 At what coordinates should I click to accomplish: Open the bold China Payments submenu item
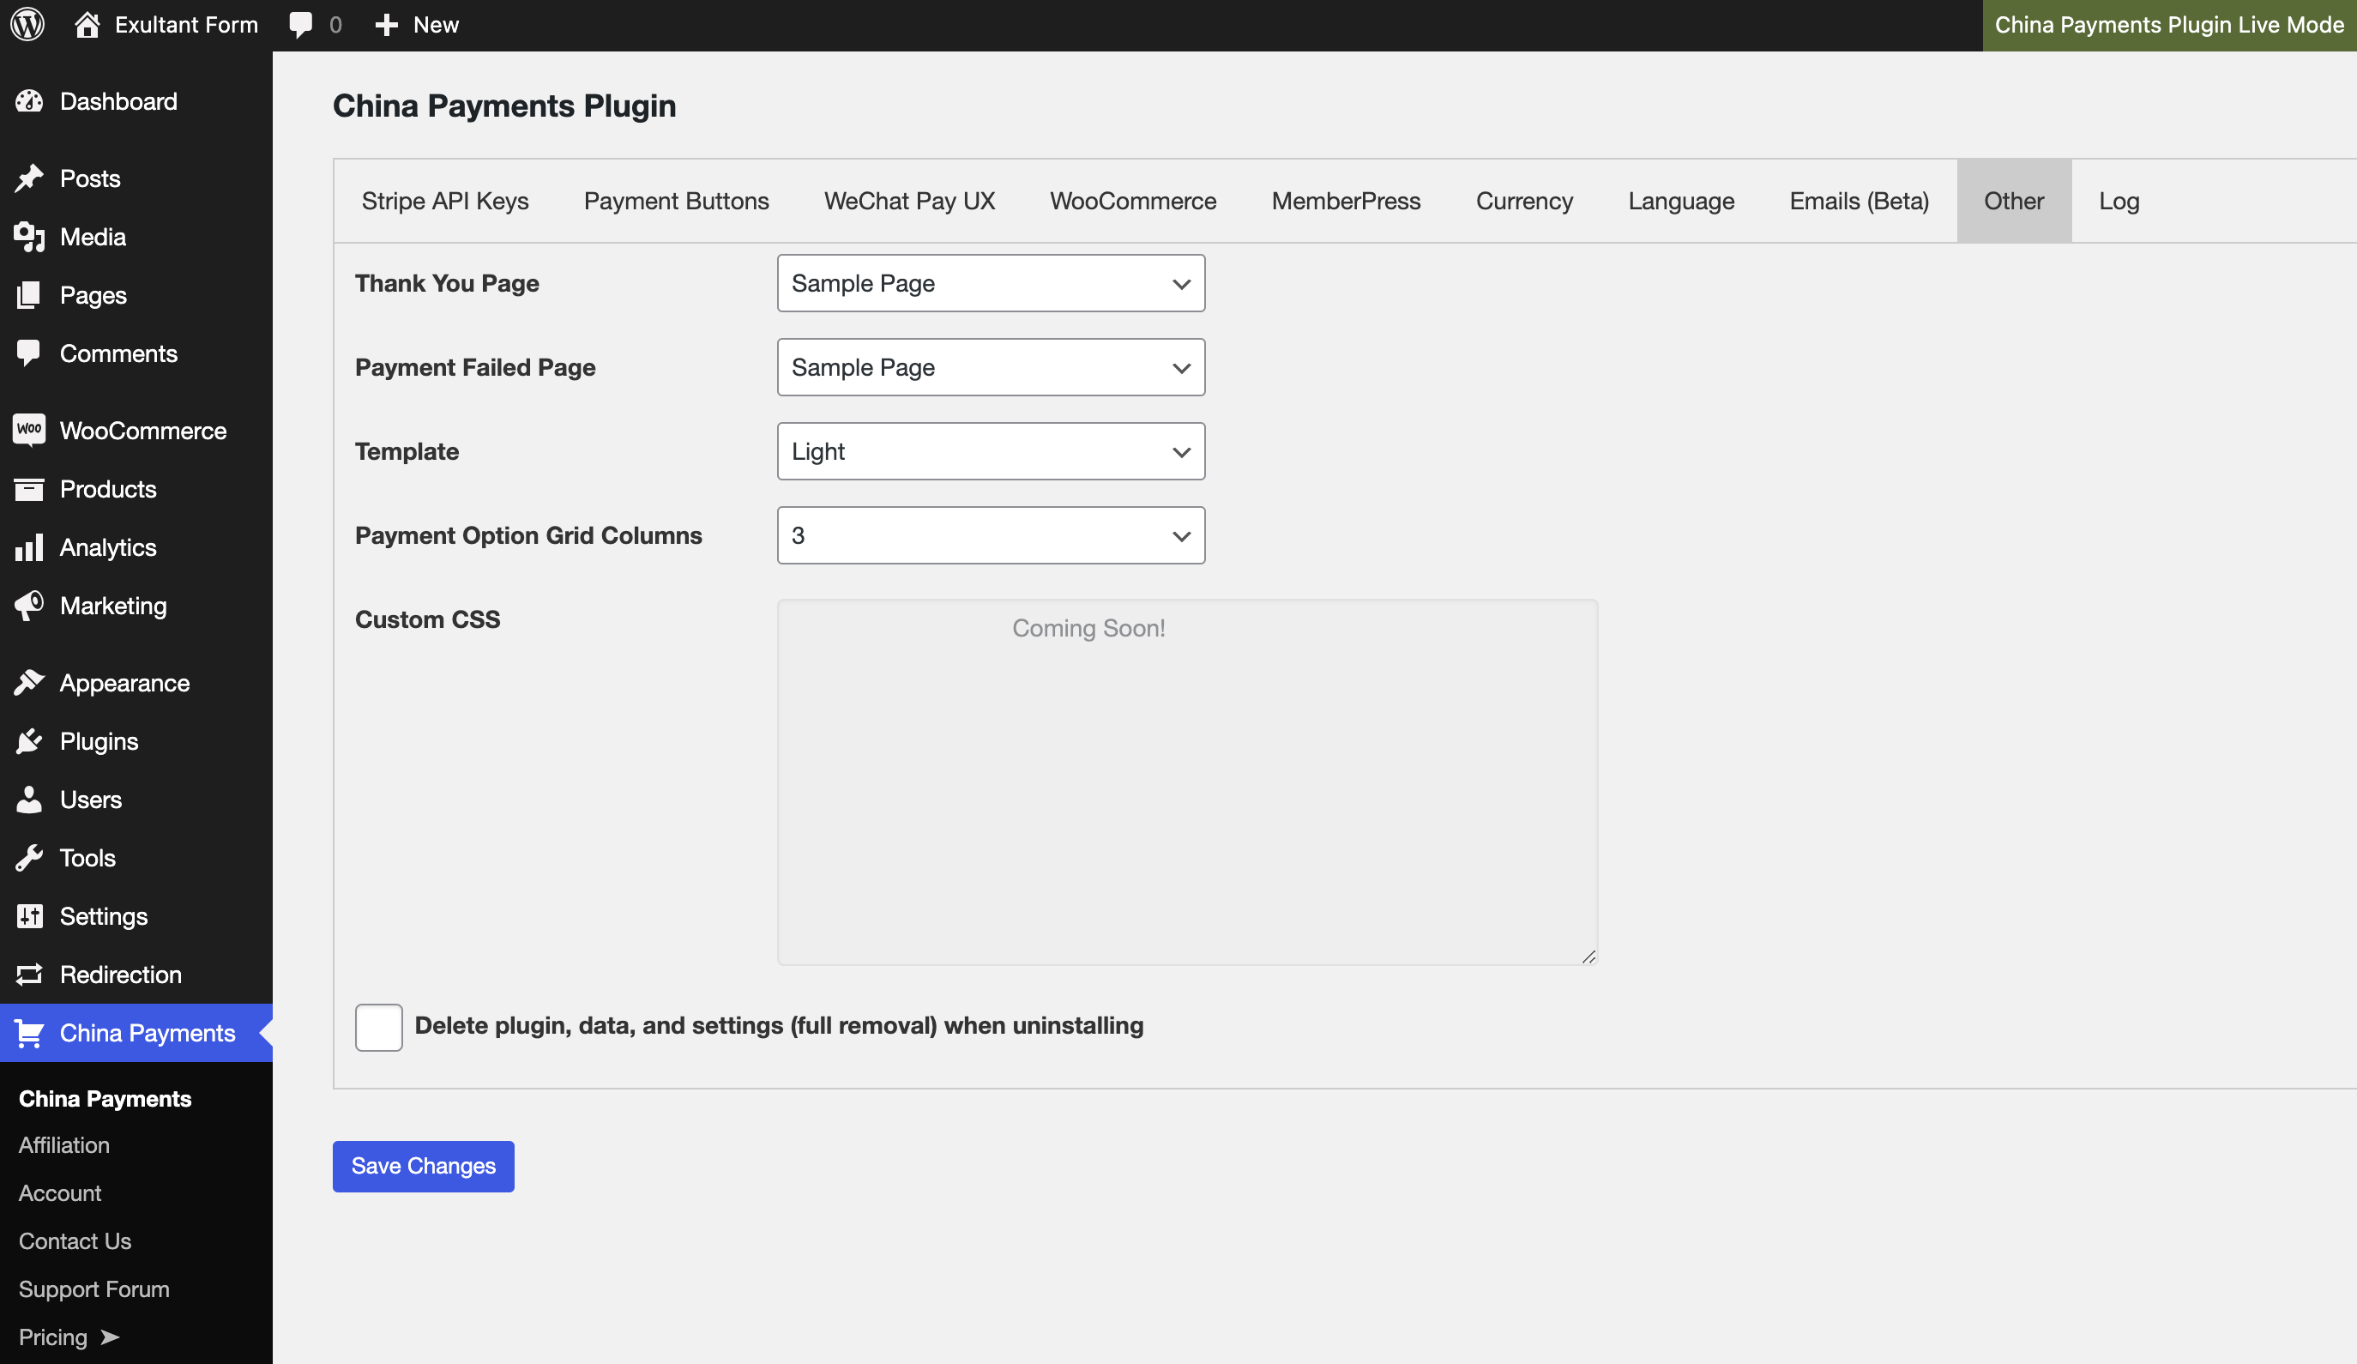click(x=105, y=1098)
